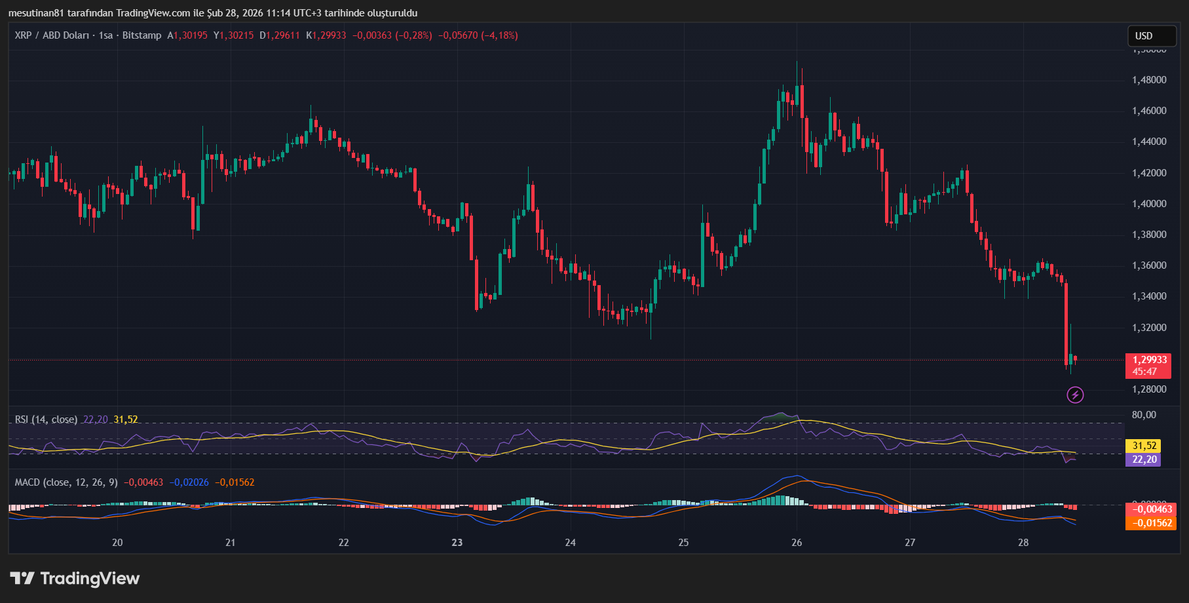
Task: Select the yellow RSI value 31,52 tag
Action: (x=1142, y=446)
